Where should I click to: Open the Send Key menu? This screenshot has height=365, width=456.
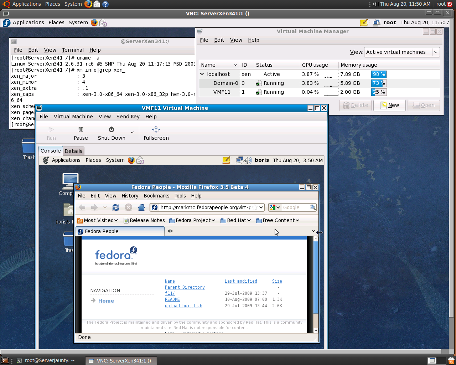(128, 117)
